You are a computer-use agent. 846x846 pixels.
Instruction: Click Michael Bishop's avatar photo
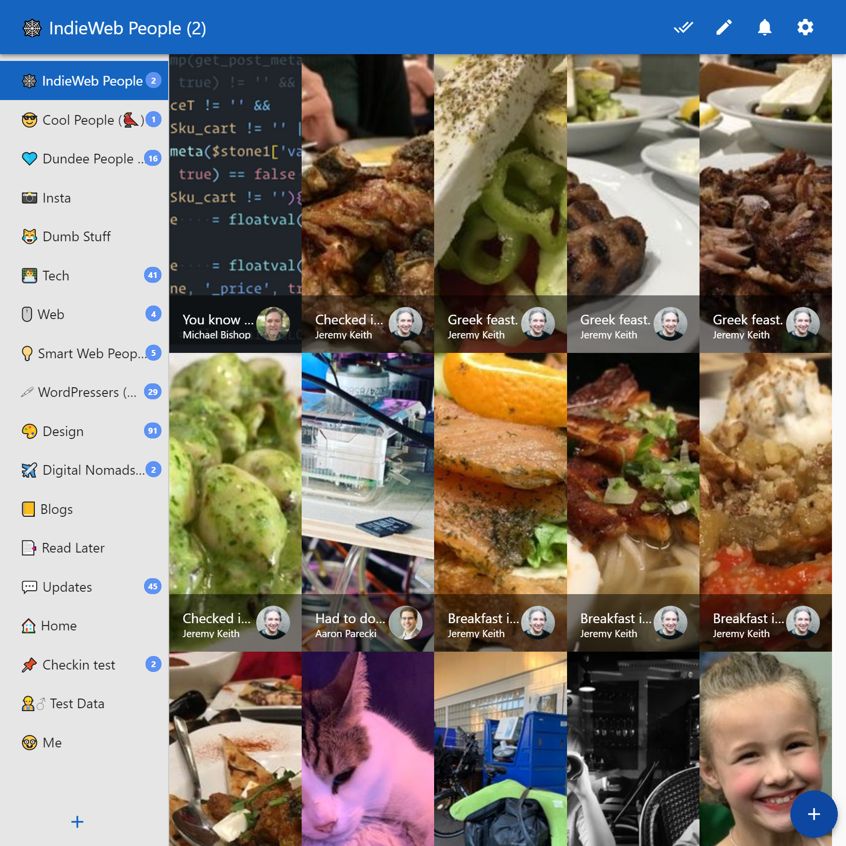click(273, 324)
